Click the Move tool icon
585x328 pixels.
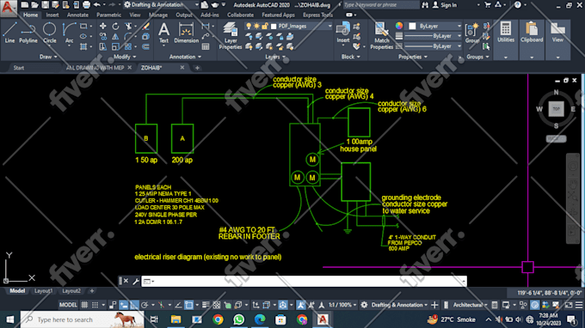coord(102,26)
